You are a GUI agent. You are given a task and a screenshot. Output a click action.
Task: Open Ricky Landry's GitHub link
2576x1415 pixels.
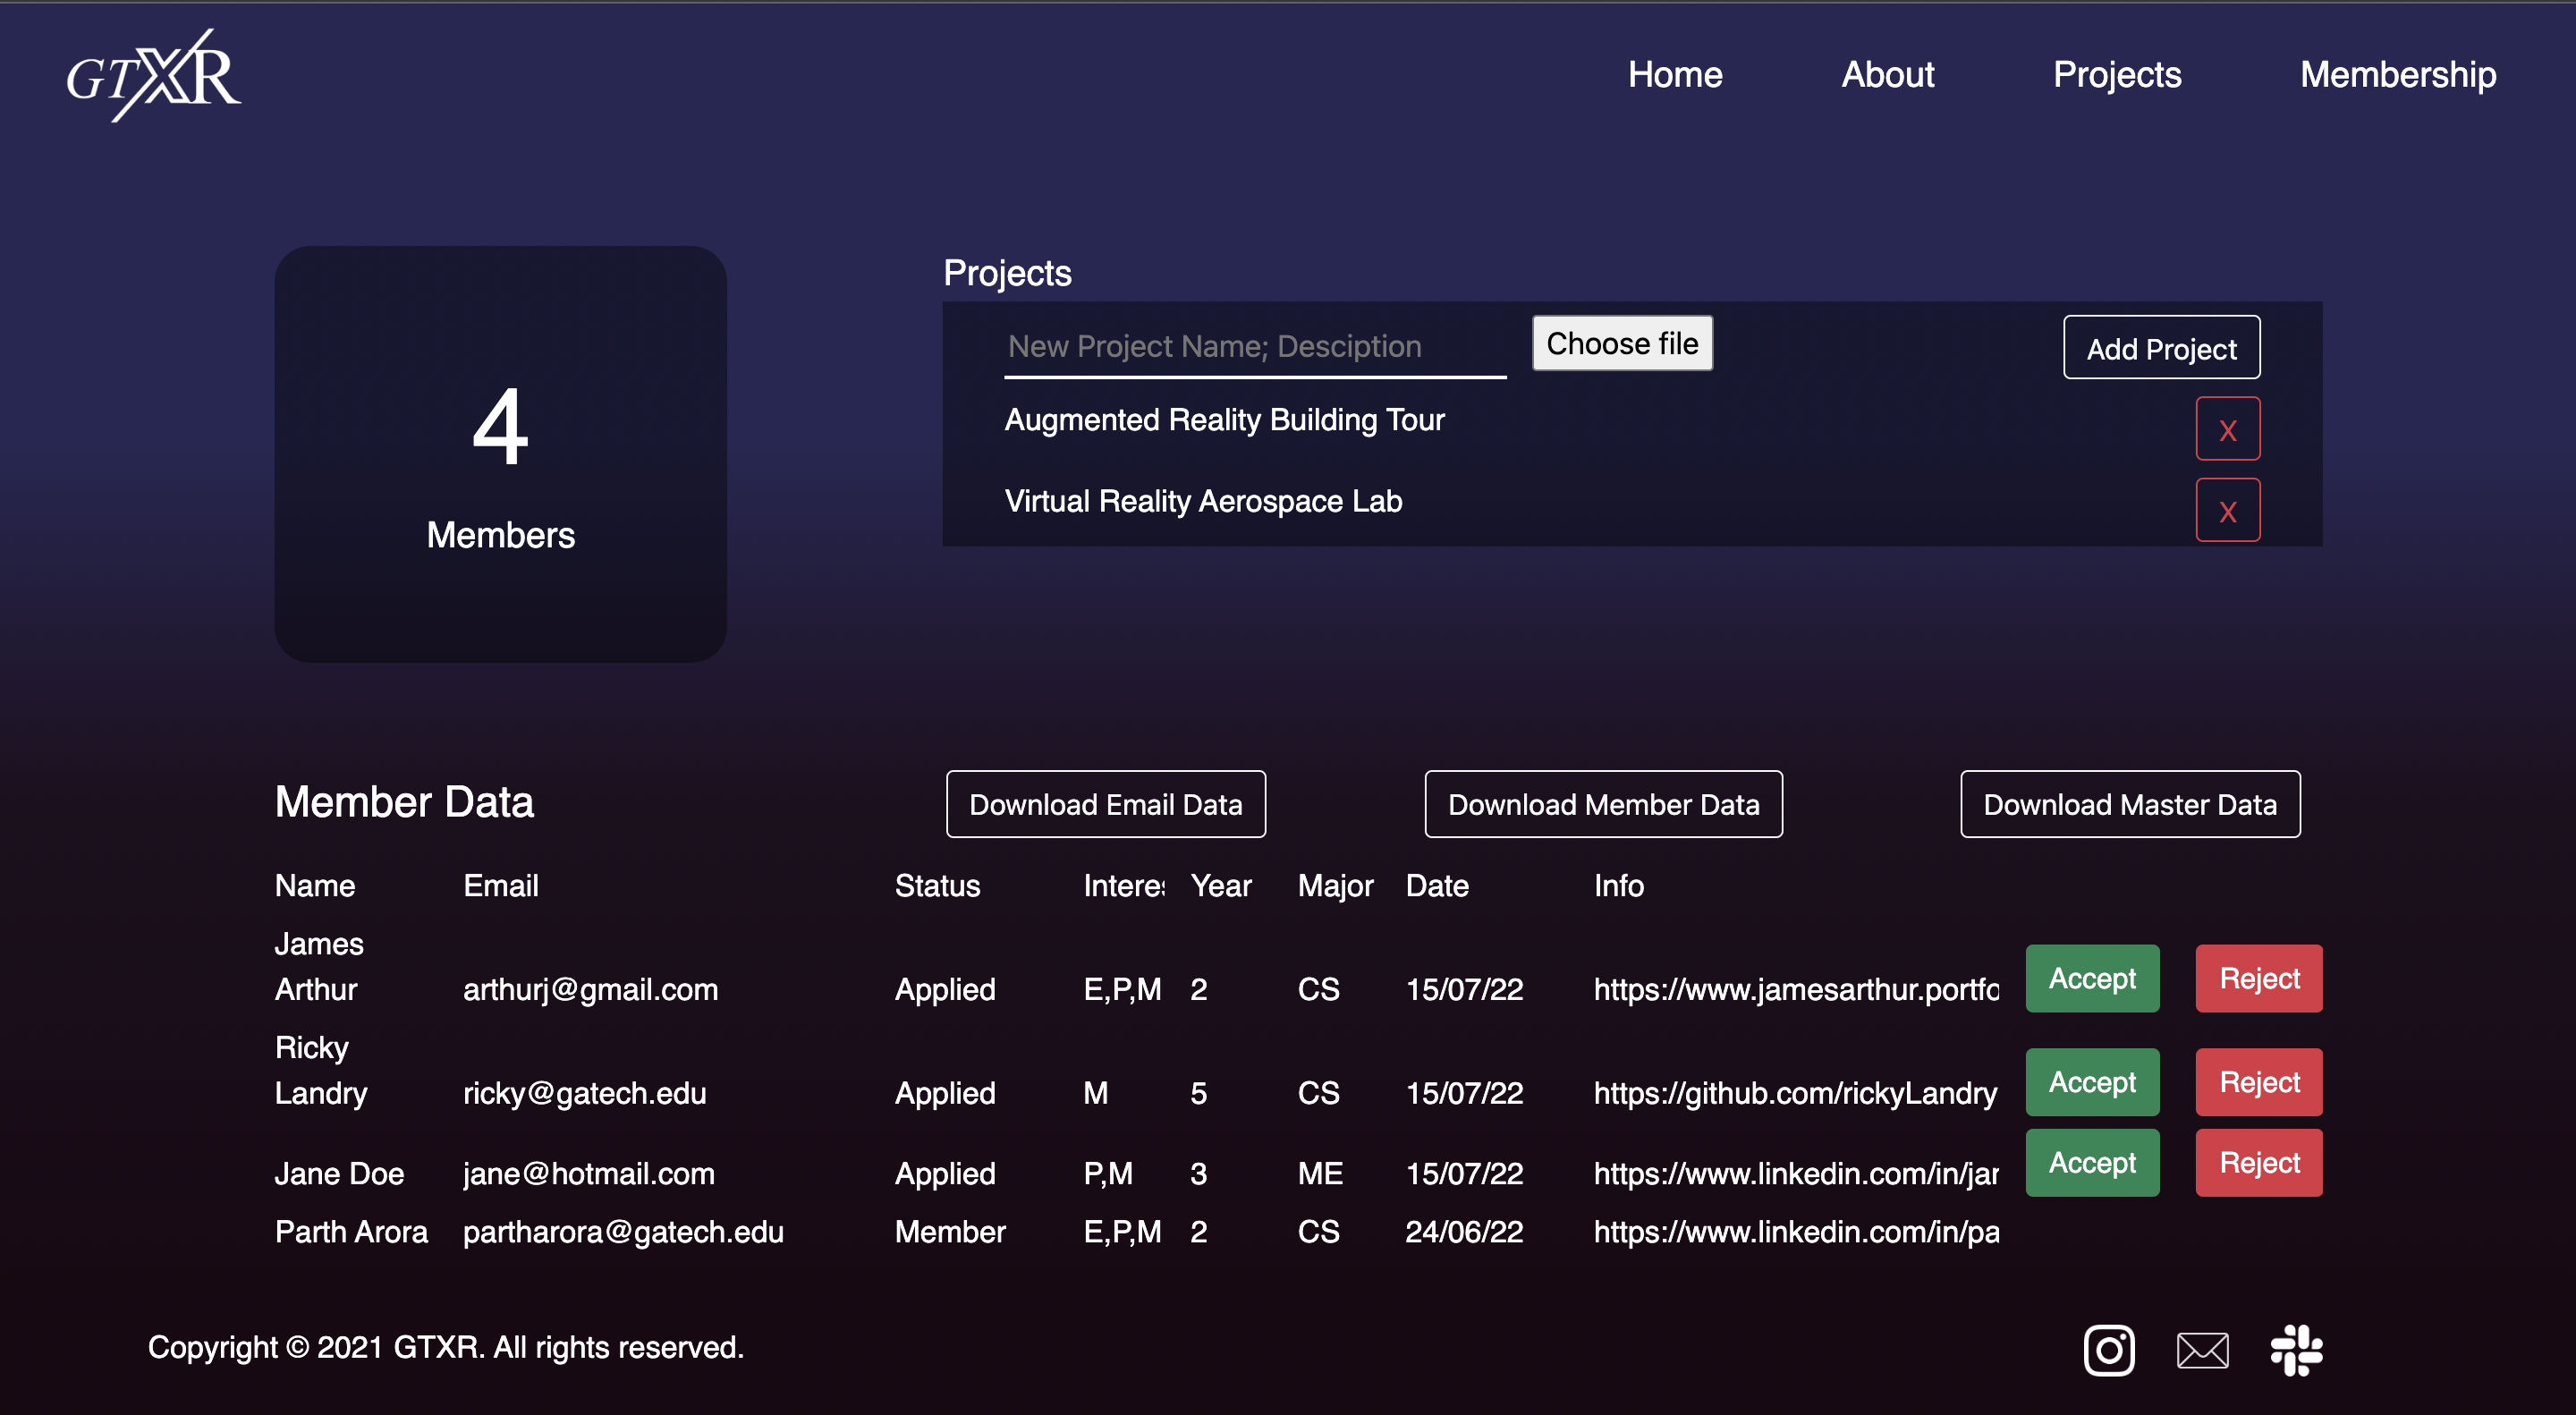(1794, 1093)
